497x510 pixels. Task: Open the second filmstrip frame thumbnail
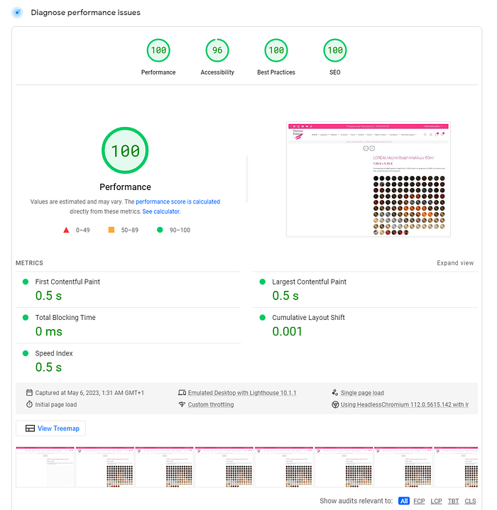tap(105, 467)
